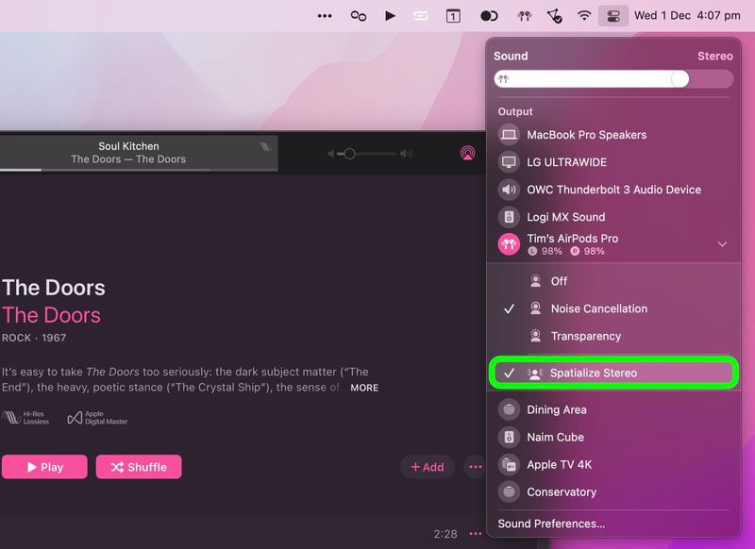Open The Doors artist link in pink
The height and width of the screenshot is (549, 755).
click(x=52, y=315)
